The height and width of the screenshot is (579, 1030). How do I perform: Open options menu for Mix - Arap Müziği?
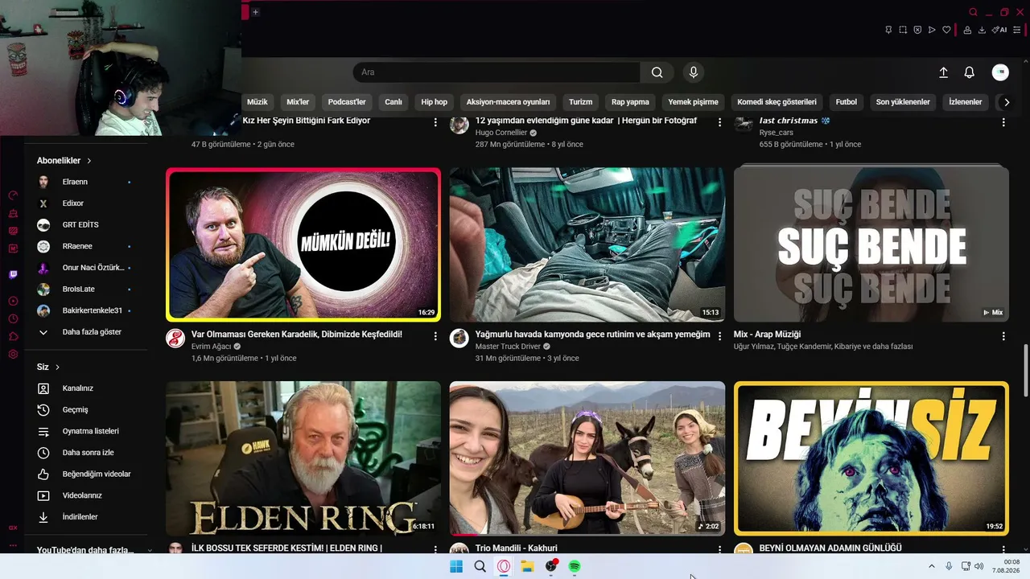[1003, 335]
